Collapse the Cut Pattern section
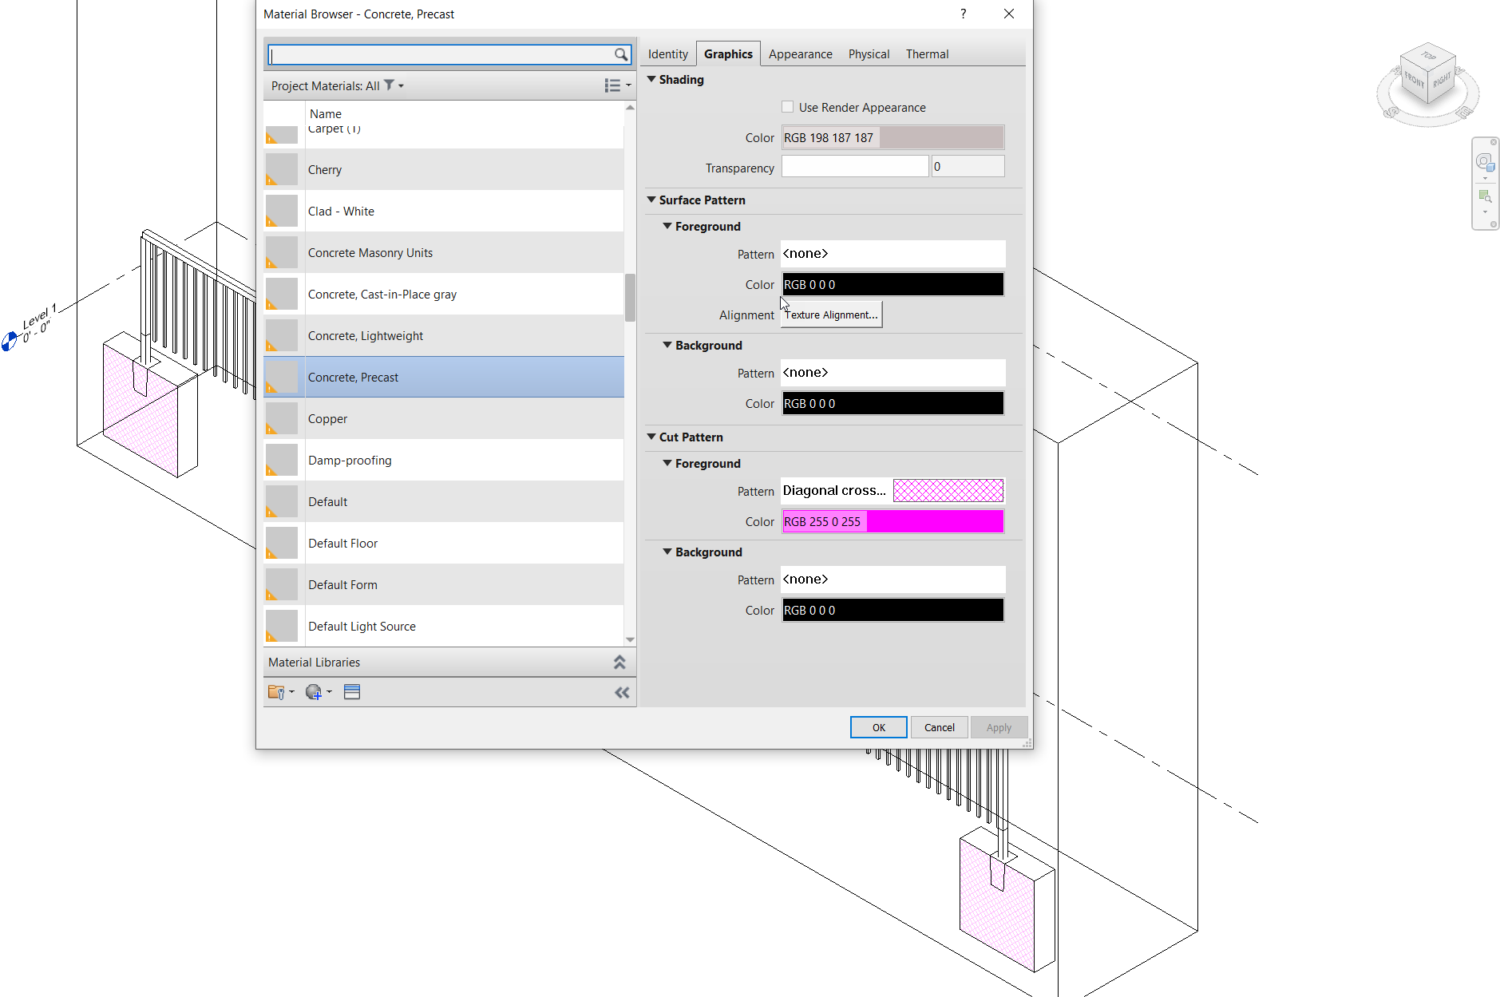Image resolution: width=1500 pixels, height=997 pixels. point(651,437)
